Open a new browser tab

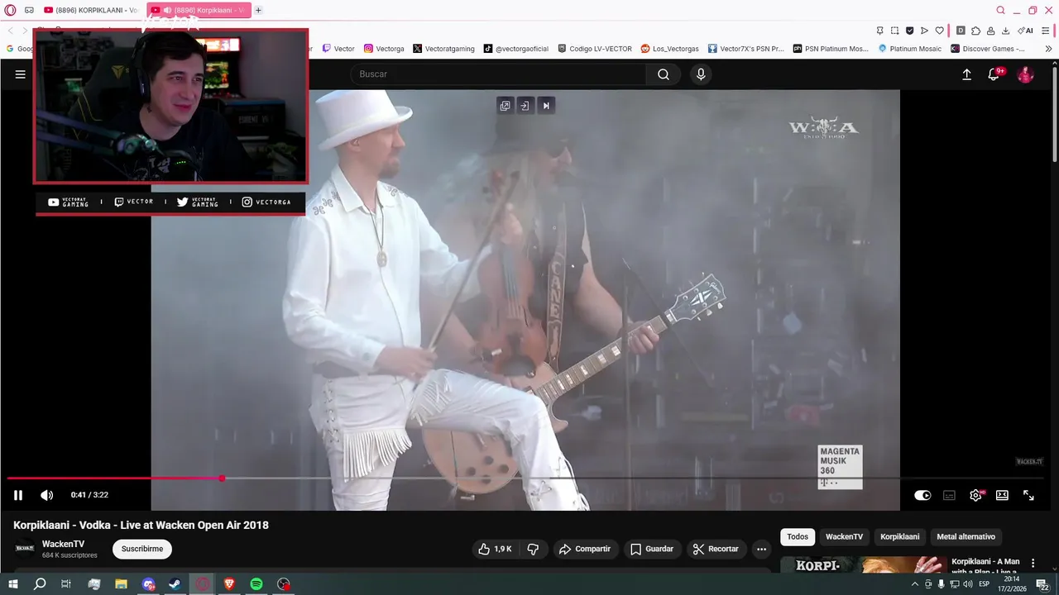pos(258,10)
